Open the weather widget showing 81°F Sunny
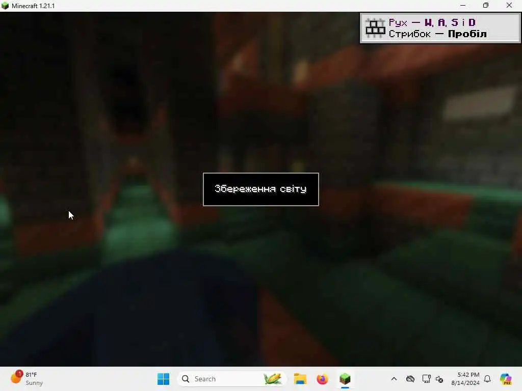The image size is (522, 391). click(27, 379)
